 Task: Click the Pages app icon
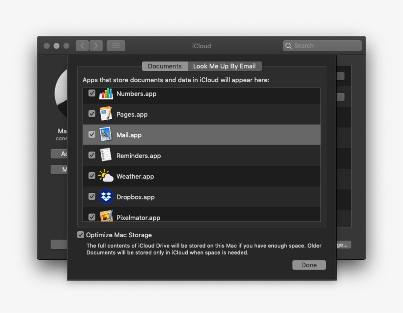point(106,114)
